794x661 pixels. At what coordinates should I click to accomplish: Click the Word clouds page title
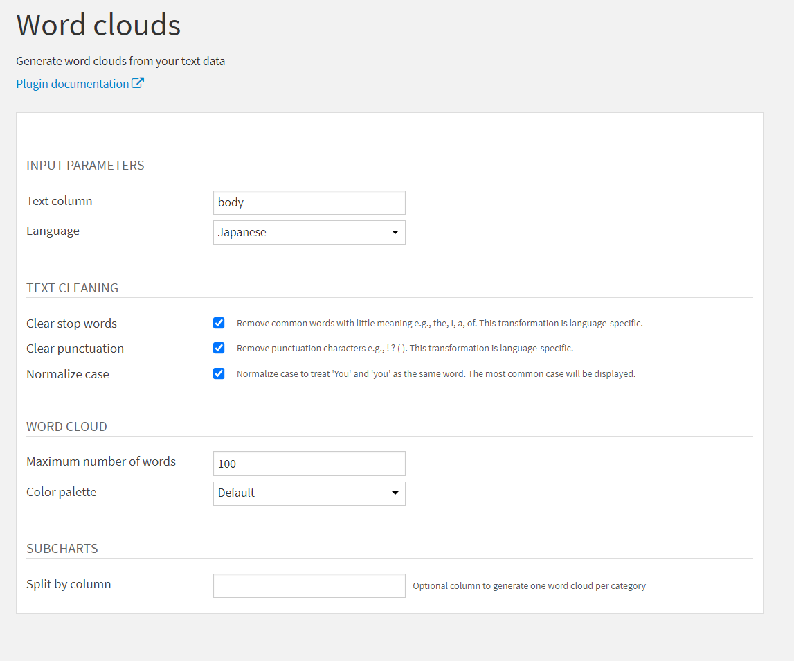coord(98,25)
